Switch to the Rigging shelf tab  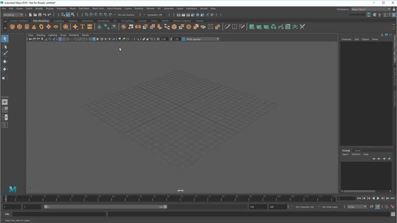tap(73, 21)
